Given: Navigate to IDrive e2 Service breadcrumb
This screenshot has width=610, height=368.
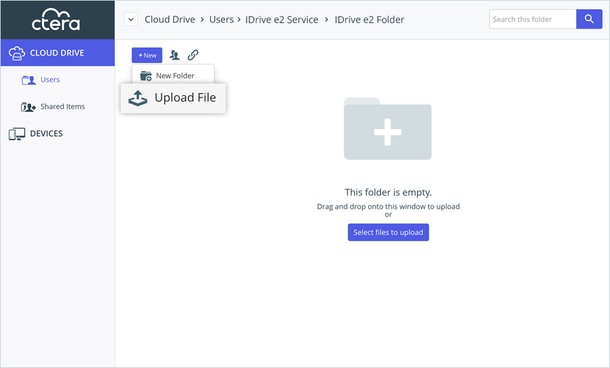Looking at the screenshot, I should pyautogui.click(x=281, y=20).
